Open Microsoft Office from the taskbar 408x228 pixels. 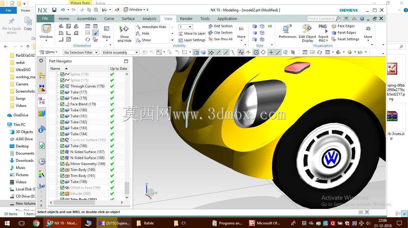coord(265,223)
